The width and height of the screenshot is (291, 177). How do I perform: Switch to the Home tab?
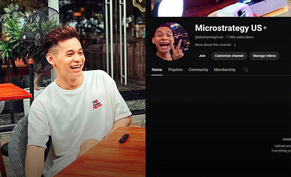pos(157,70)
